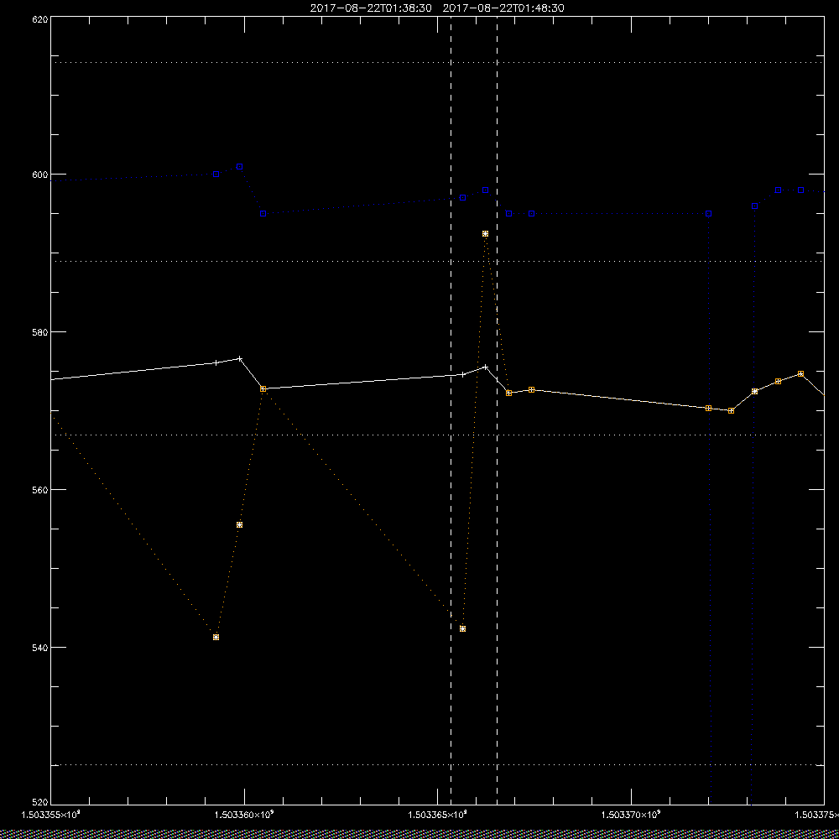Click the dotted horizontal line near 525
This screenshot has width=839, height=839.
point(437,765)
